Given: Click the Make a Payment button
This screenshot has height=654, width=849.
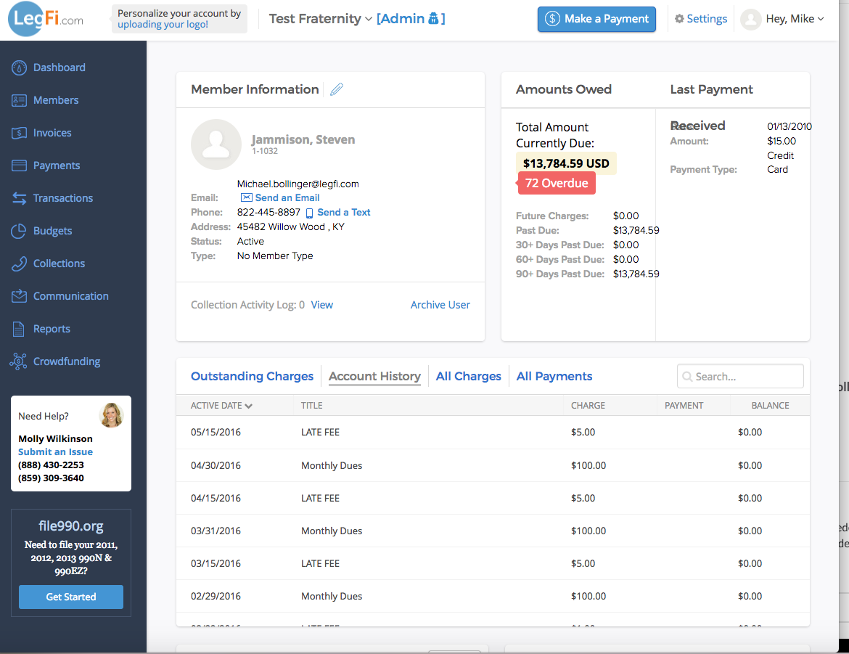Looking at the screenshot, I should point(596,19).
